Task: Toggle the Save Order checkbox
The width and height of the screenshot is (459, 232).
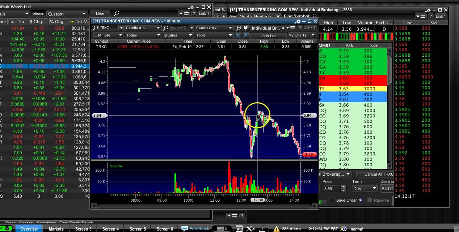Action: 332,200
